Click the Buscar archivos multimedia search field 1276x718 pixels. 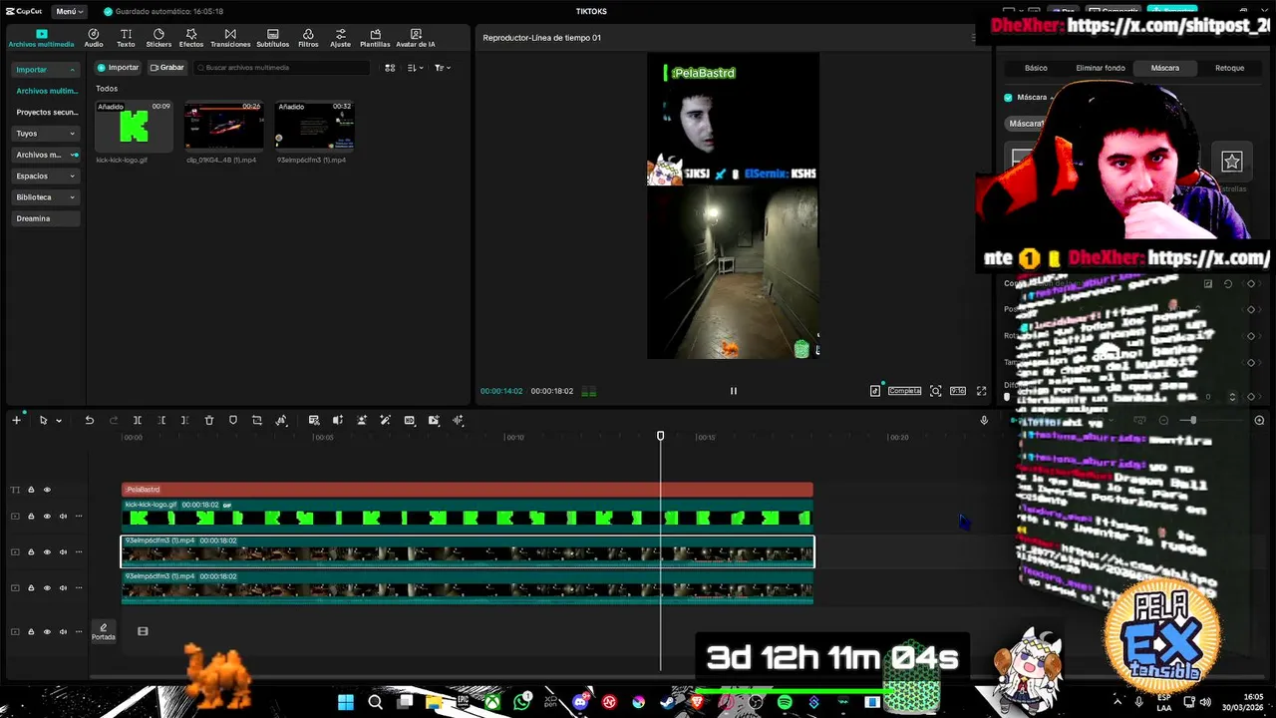[281, 68]
